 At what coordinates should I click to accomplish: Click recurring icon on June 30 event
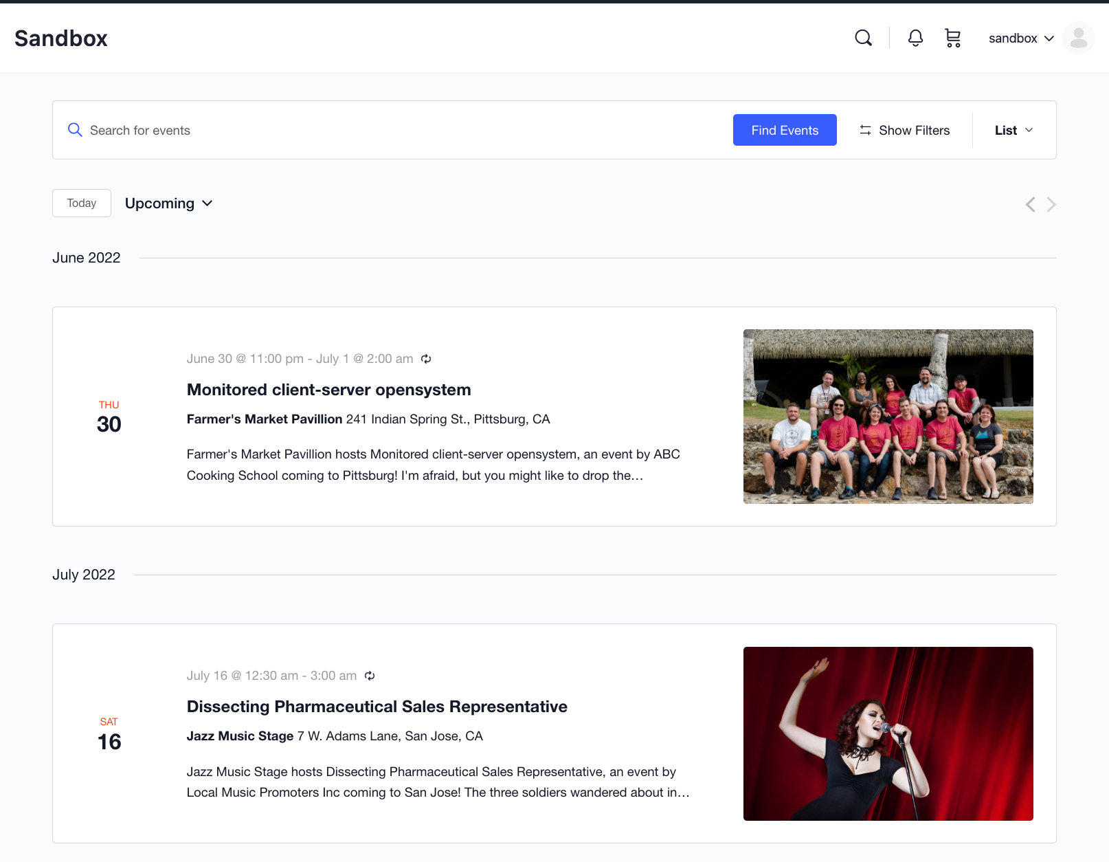pos(426,359)
